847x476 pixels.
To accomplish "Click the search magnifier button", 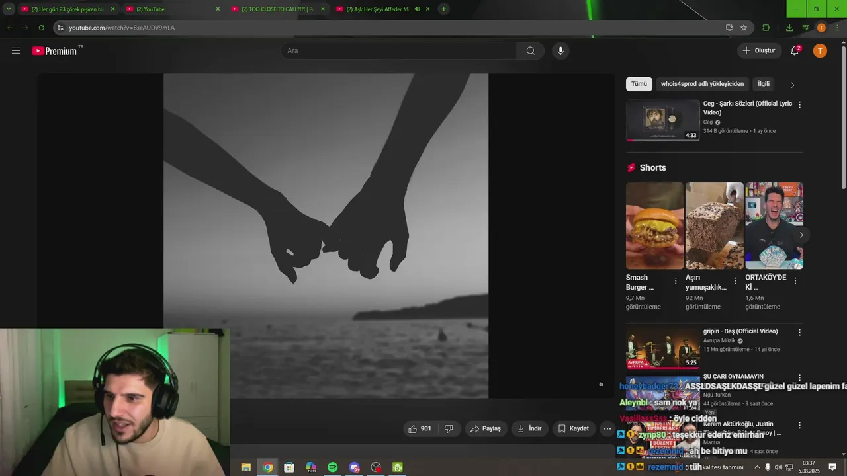I will (531, 50).
